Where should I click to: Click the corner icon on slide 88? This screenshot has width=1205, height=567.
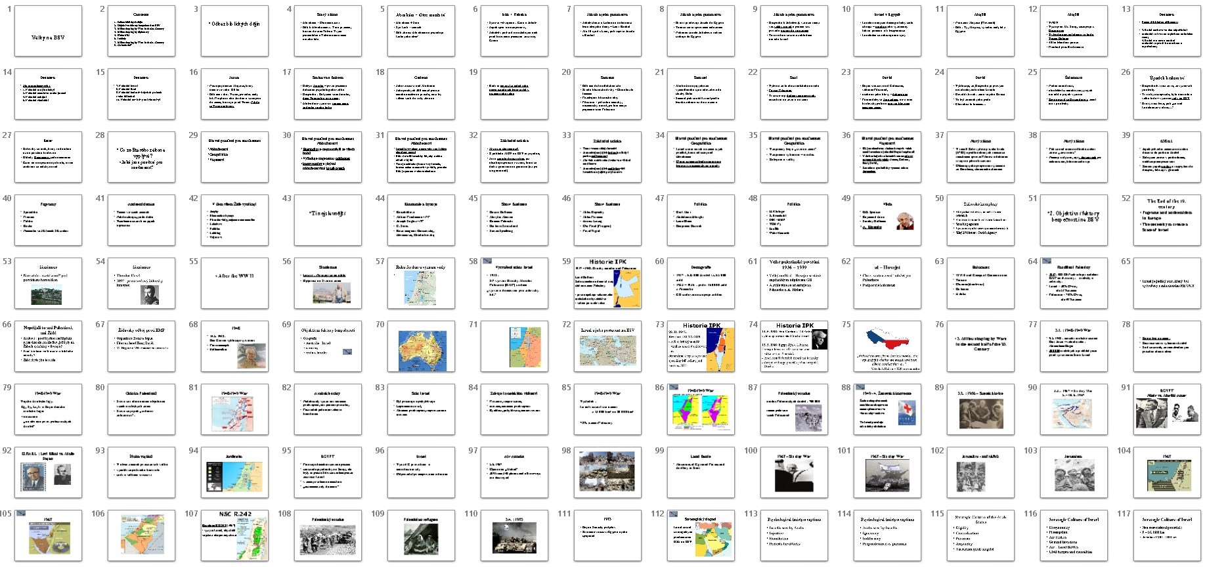click(860, 387)
